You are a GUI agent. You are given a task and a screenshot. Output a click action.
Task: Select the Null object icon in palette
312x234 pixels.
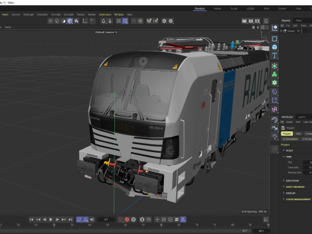point(274,28)
